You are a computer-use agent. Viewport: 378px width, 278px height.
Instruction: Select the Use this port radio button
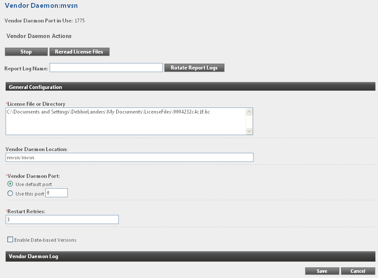click(10, 193)
